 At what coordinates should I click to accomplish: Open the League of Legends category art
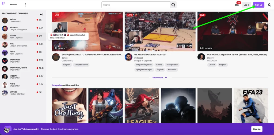[x=142, y=106]
